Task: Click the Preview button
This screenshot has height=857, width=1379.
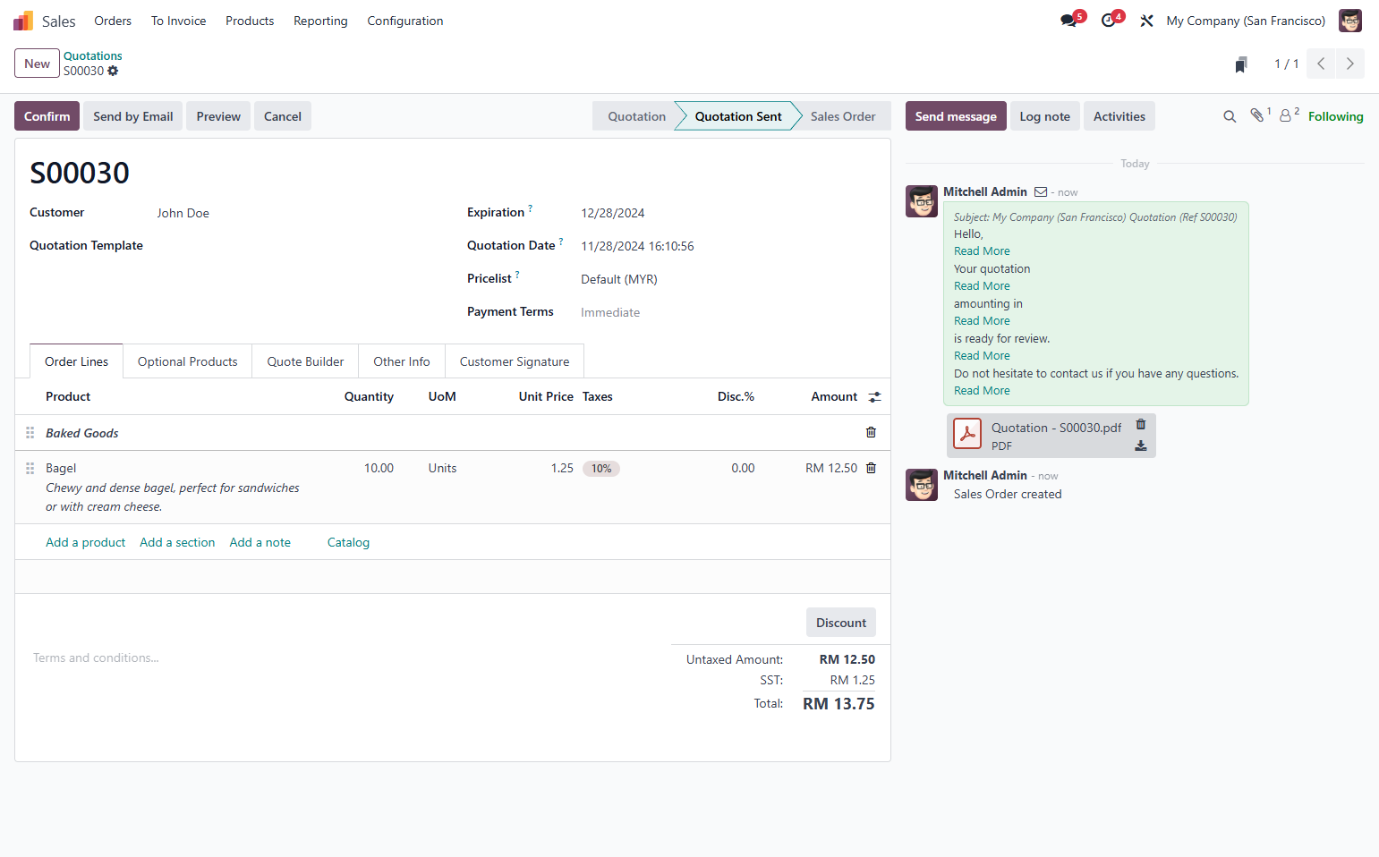Action: pos(218,116)
